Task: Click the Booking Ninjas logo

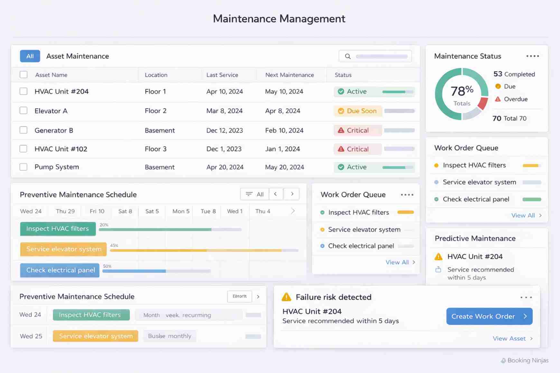Action: (x=524, y=360)
